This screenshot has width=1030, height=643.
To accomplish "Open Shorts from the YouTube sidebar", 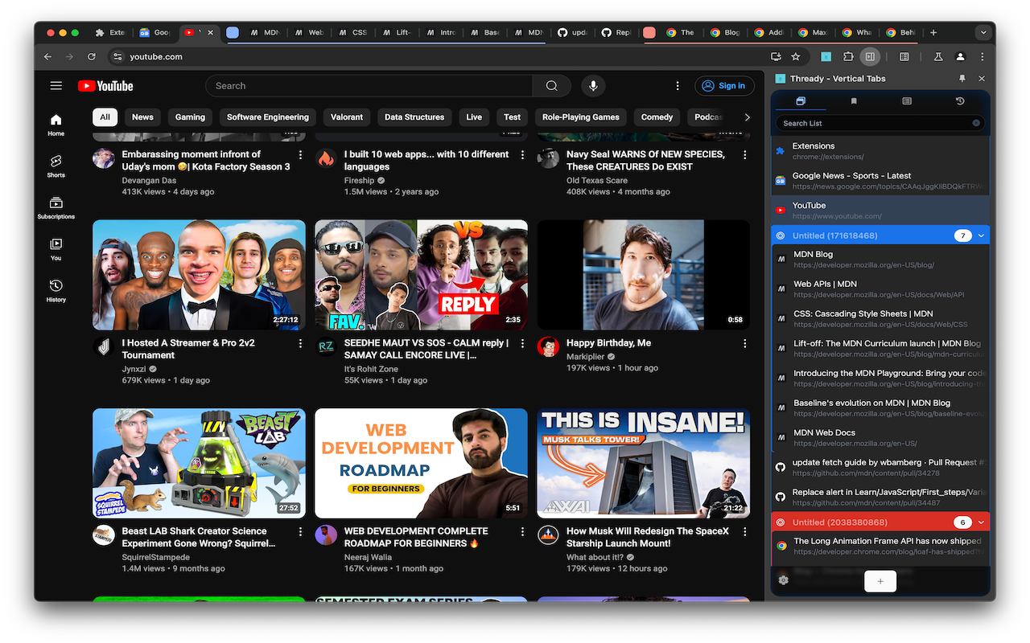I will click(56, 165).
